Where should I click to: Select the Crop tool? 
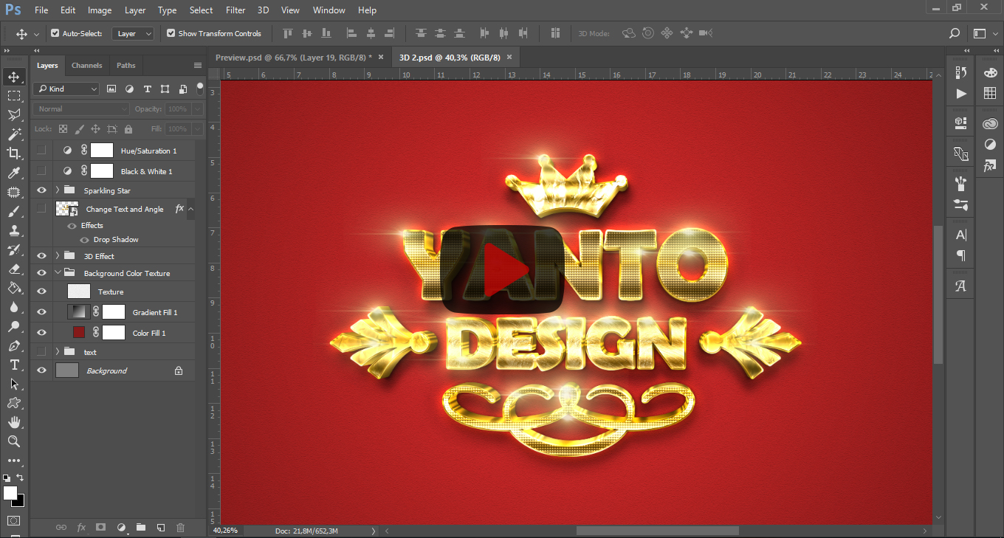point(13,154)
